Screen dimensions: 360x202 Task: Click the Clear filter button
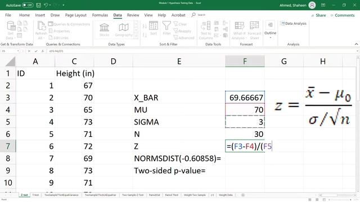(x=180, y=24)
